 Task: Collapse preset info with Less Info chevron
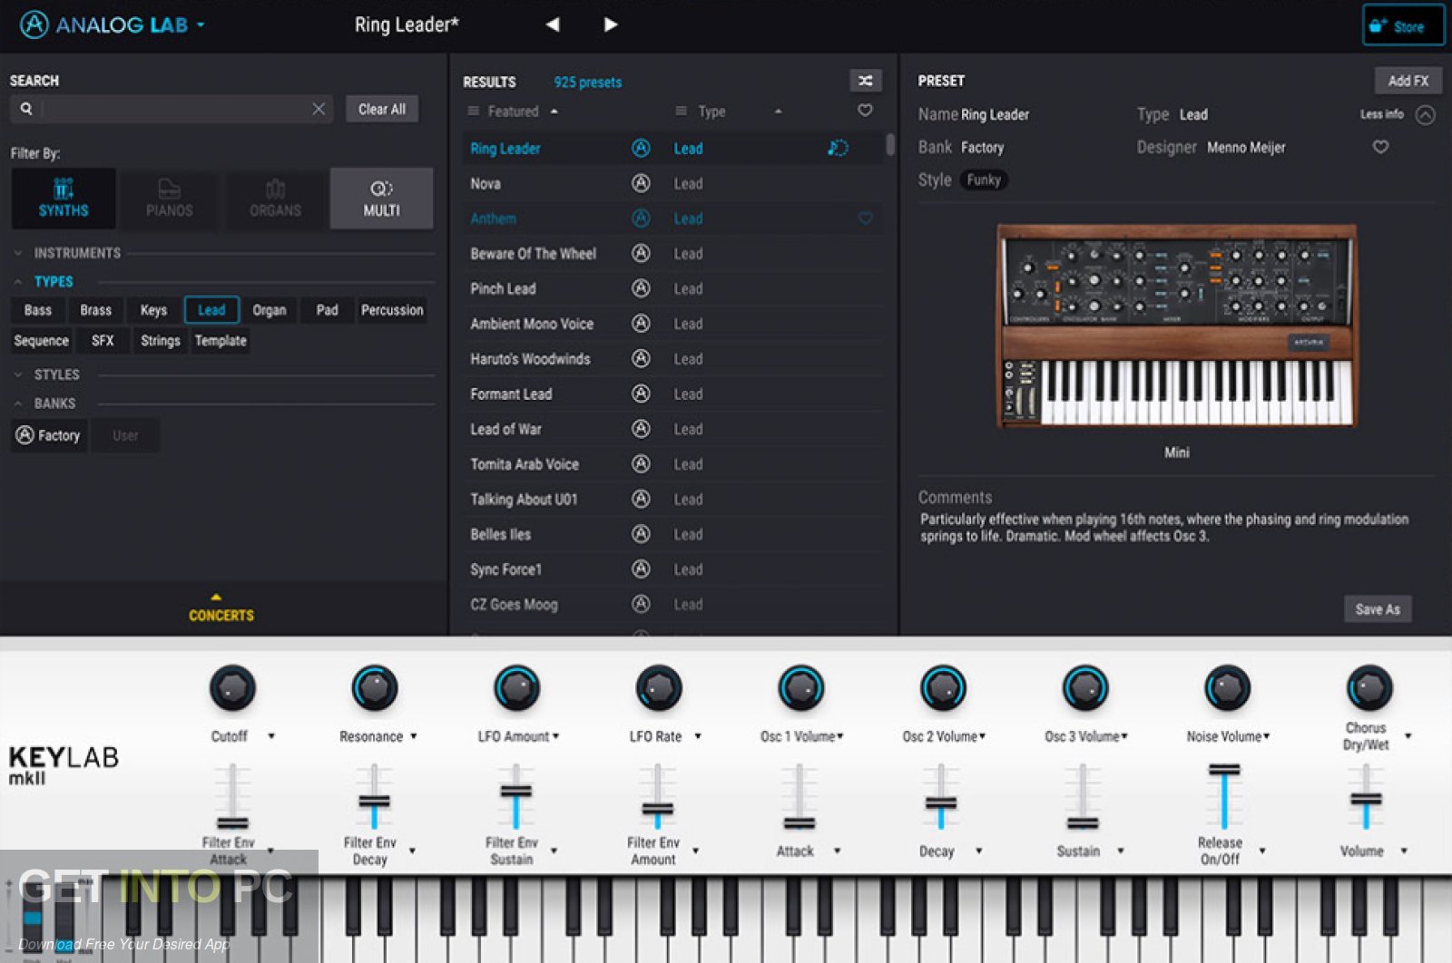point(1426,115)
